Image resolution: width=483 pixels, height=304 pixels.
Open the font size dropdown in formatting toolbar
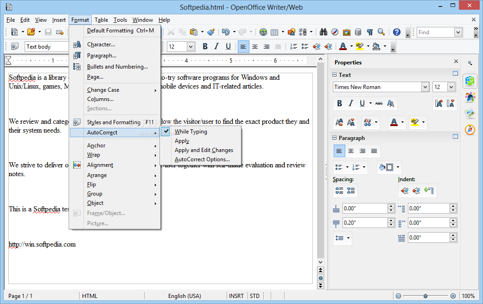(x=191, y=47)
